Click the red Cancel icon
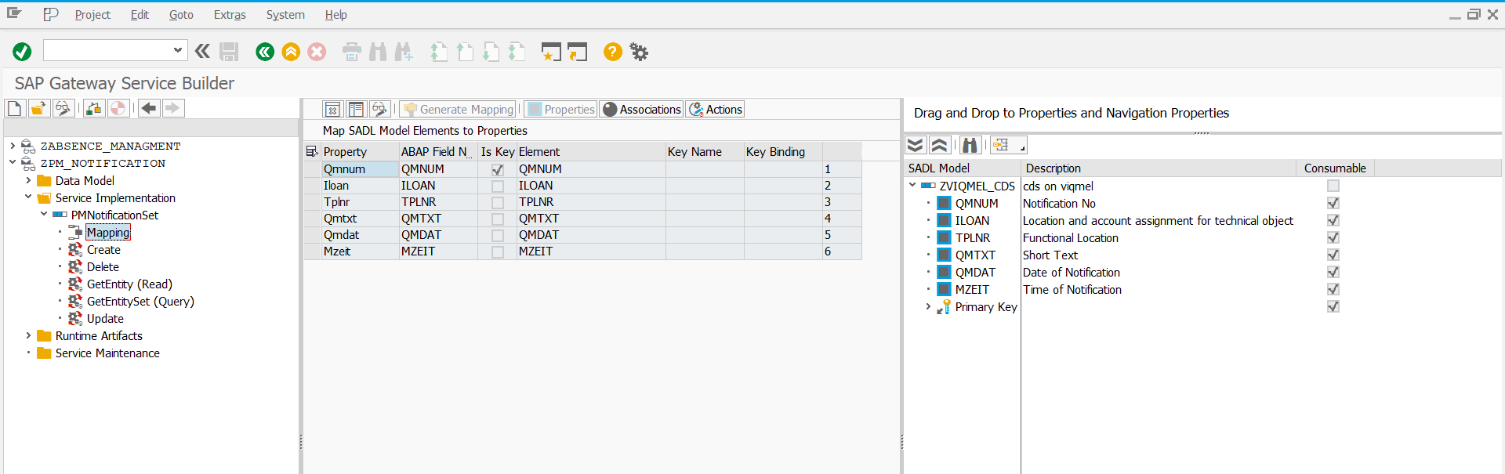The width and height of the screenshot is (1505, 474). tap(317, 52)
